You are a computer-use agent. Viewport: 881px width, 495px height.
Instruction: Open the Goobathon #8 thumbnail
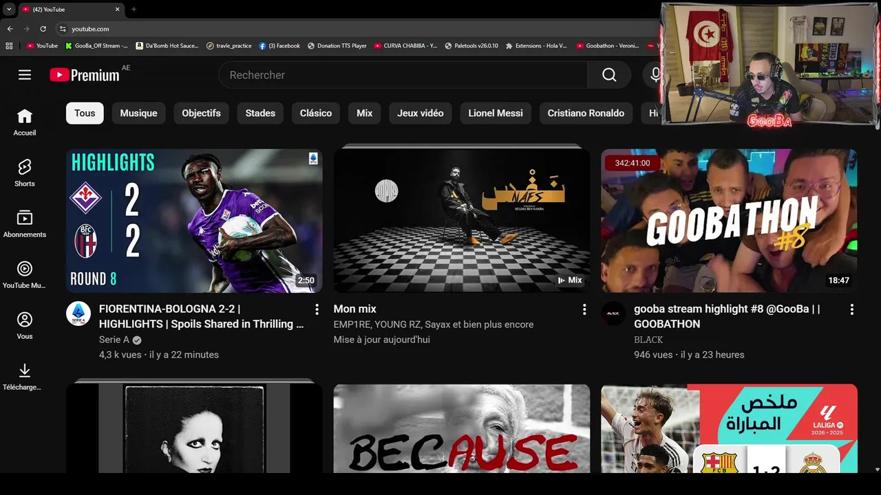(x=729, y=221)
